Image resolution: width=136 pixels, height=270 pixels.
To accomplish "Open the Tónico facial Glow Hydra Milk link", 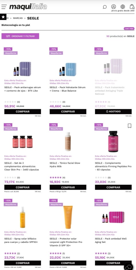I will (x=65, y=165).
